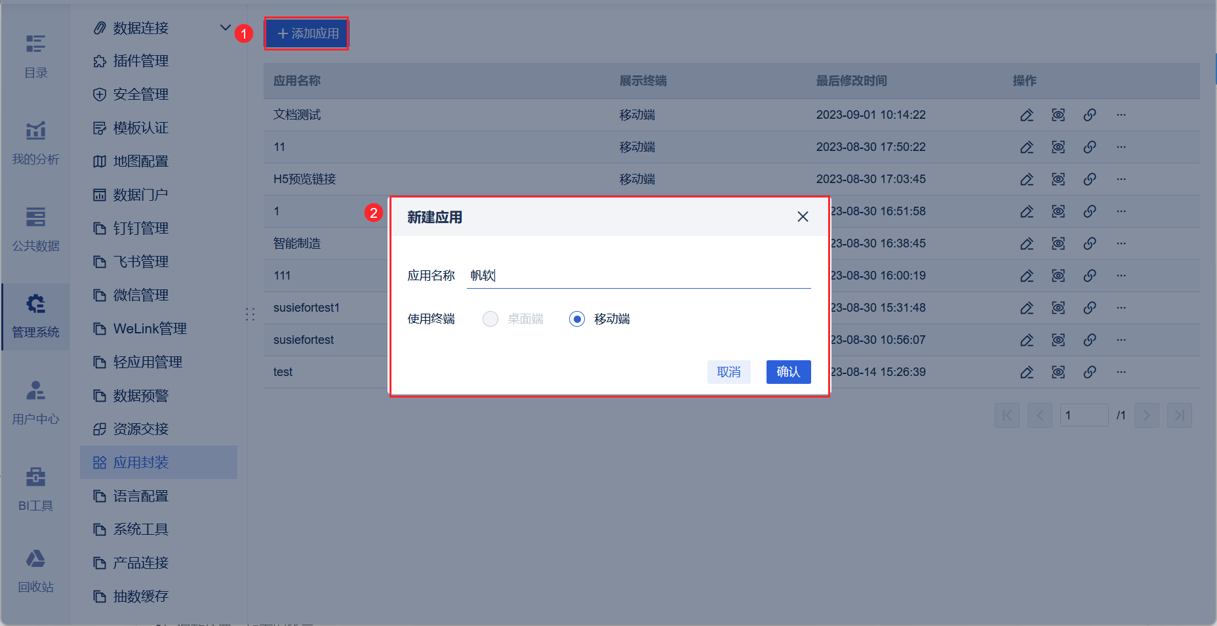Click the preview icon in the 2023-08-14 15:26:39 row
1217x626 pixels.
[1058, 372]
